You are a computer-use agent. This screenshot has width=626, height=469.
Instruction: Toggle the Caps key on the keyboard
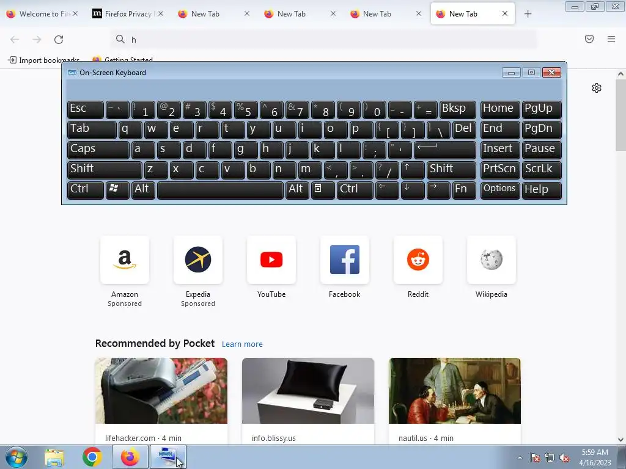tap(98, 150)
